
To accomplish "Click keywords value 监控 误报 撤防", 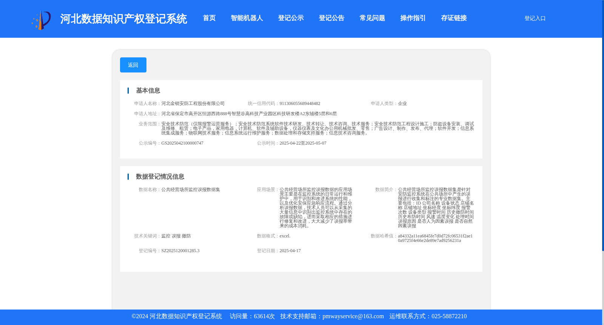I will click(176, 236).
